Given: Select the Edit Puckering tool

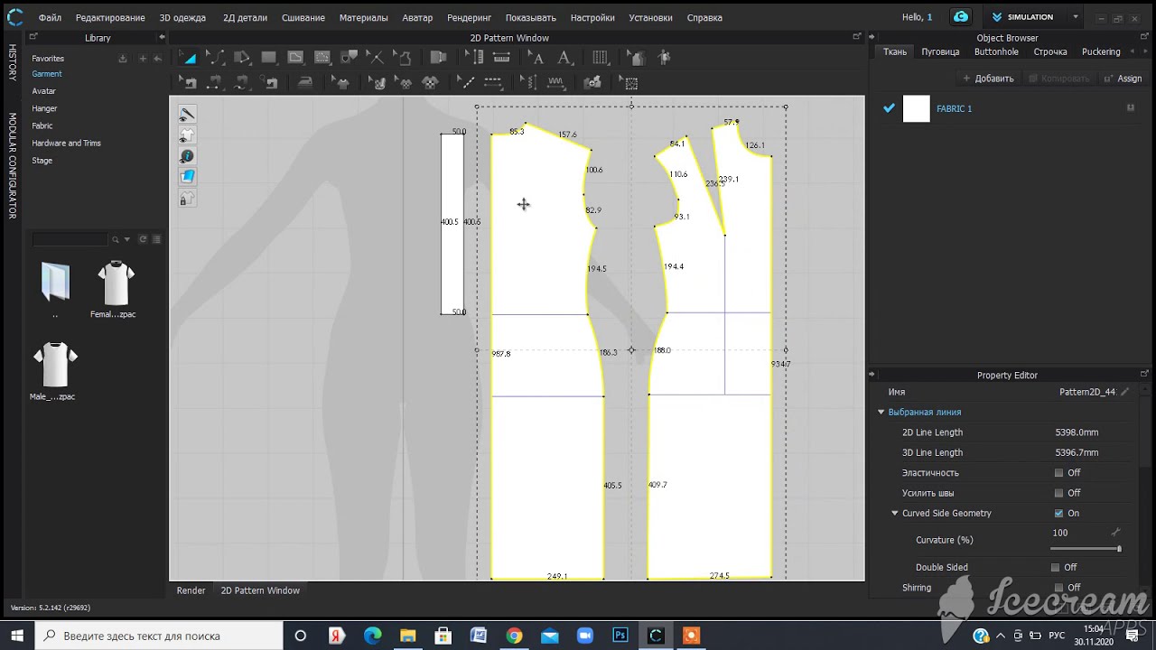Looking at the screenshot, I should pos(529,82).
